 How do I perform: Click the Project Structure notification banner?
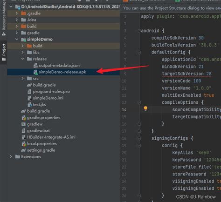point(171,8)
